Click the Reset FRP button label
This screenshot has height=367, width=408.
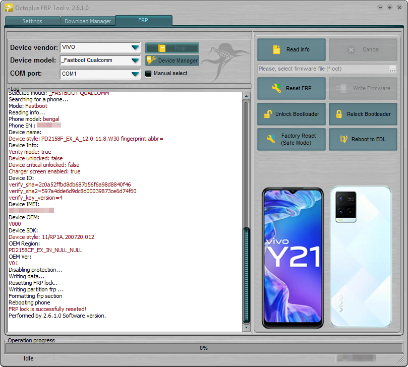coord(299,88)
